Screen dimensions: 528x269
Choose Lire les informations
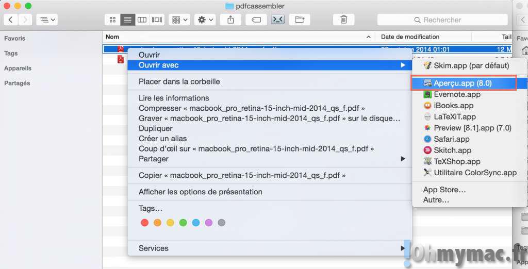[x=270, y=98]
